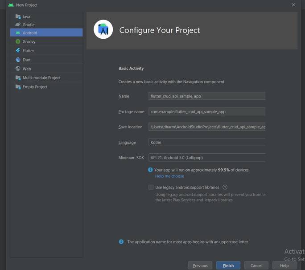The height and width of the screenshot is (270, 305).
Task: Click the Finish button
Action: tap(228, 265)
